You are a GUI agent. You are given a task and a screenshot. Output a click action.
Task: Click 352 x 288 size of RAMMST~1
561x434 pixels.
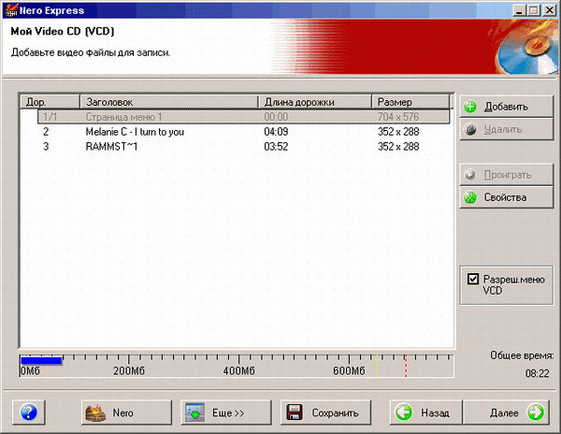[398, 146]
